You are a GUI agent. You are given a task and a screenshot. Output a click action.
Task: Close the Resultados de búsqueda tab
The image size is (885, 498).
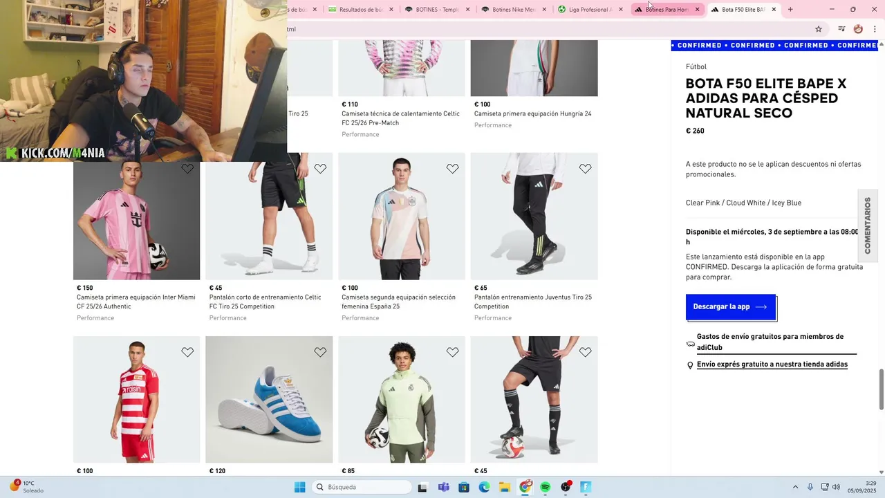391,10
